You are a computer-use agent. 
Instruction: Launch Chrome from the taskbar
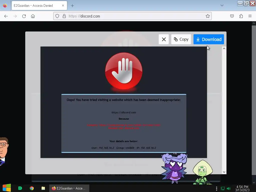click(32, 188)
